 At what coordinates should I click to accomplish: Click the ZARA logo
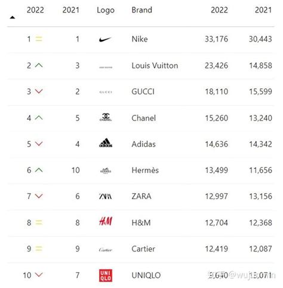click(x=105, y=196)
